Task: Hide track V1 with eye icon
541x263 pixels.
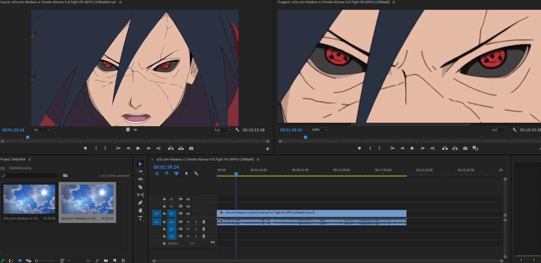Action: 188,213
